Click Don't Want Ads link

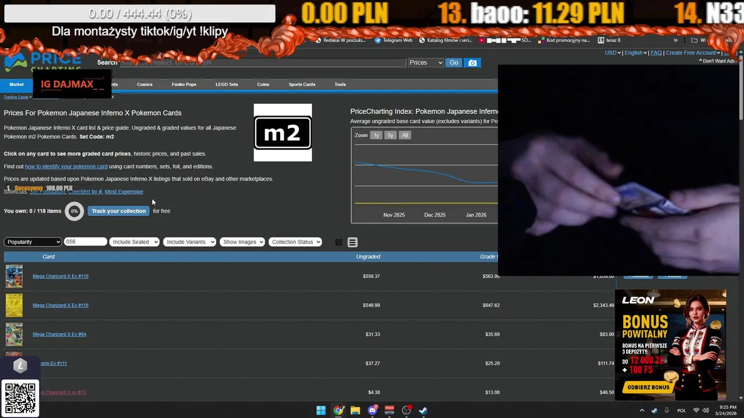(718, 61)
